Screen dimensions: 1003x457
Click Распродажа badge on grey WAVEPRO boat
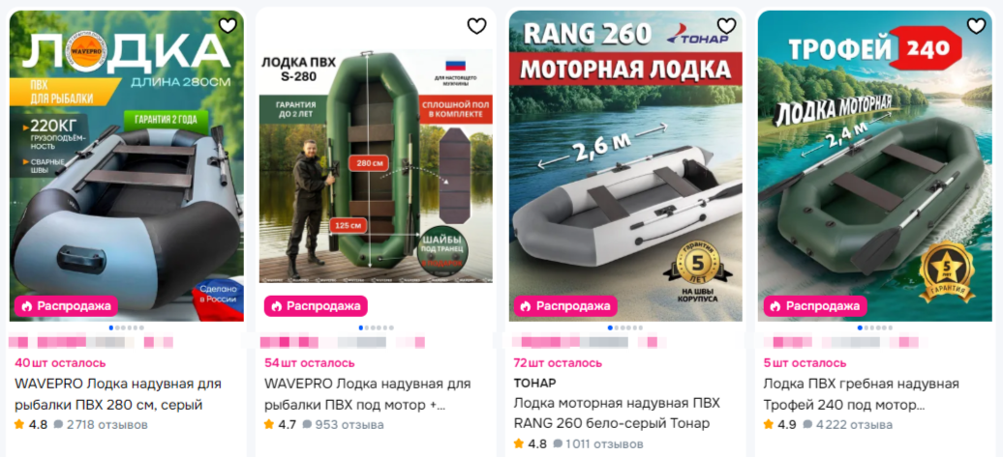pos(67,305)
